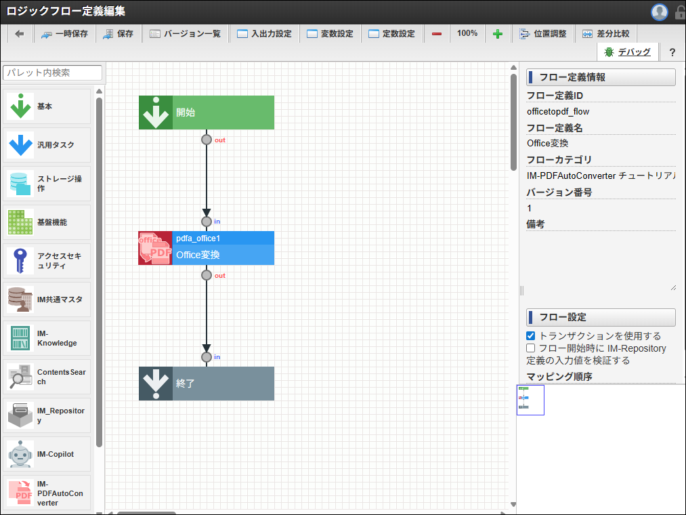
Task: Click the マッピング順序 label
Action: point(559,377)
